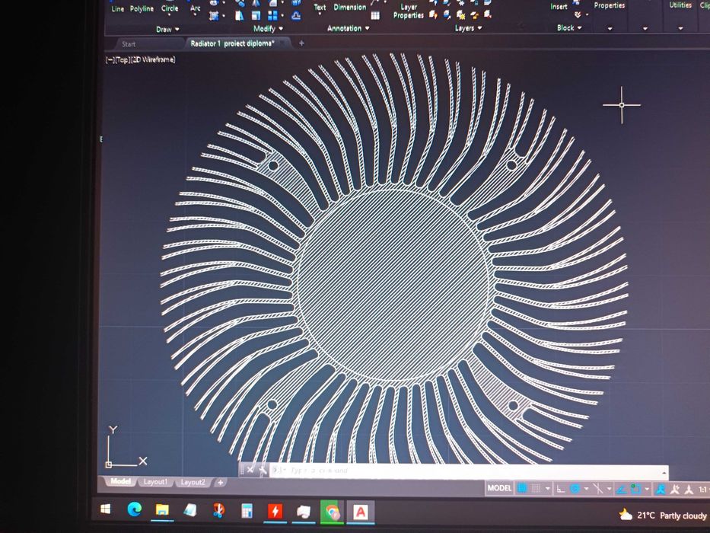Open the Snipping Tool from the taskbar

218,511
